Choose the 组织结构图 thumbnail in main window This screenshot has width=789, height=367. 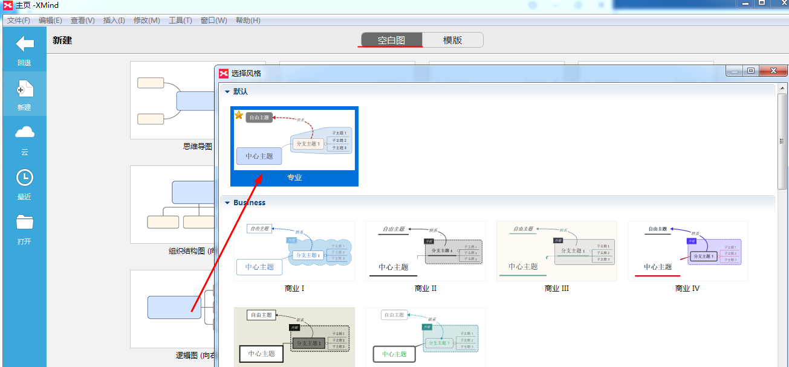tap(172, 205)
